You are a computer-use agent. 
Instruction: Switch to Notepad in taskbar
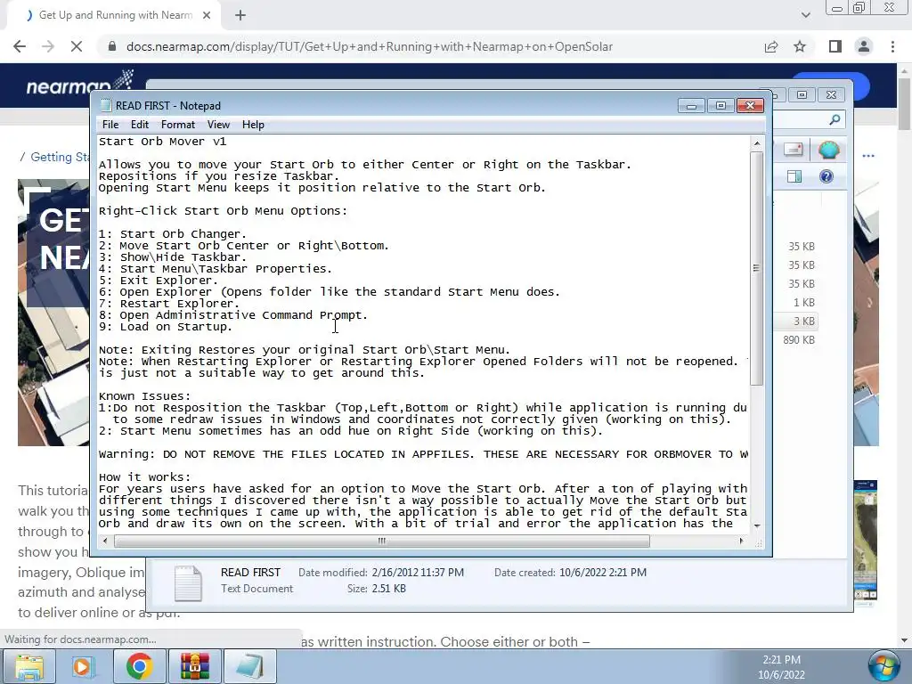click(x=249, y=666)
